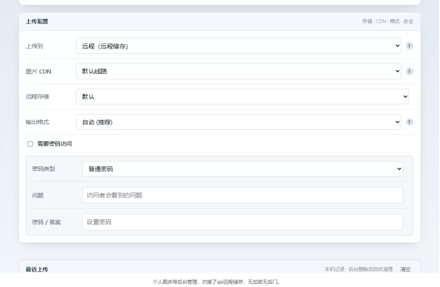Click the 图片 CDN field label
This screenshot has width=440, height=287.
click(38, 72)
